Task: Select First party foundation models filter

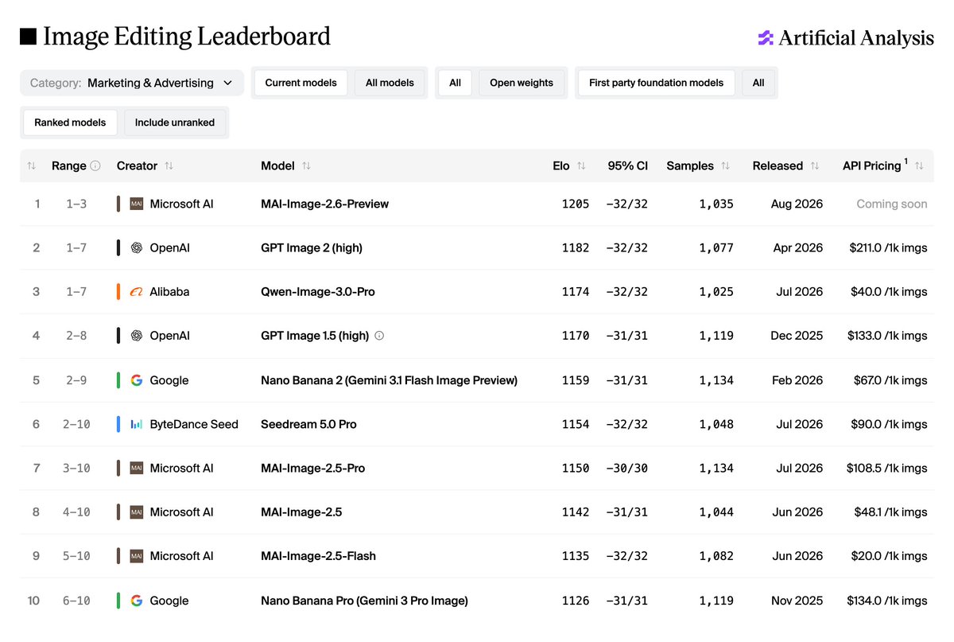Action: point(656,83)
